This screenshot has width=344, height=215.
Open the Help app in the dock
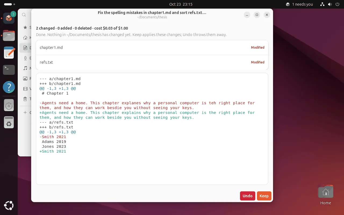tap(9, 87)
